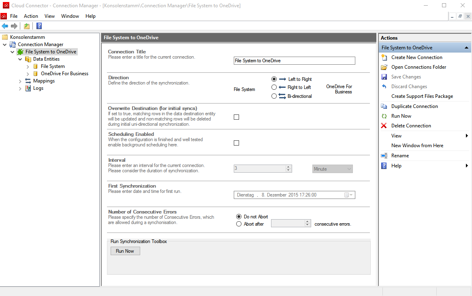Select the Right to Left direction
This screenshot has height=296, width=472.
click(274, 87)
